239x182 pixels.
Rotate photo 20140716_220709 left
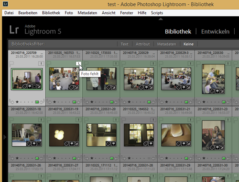[11, 101]
